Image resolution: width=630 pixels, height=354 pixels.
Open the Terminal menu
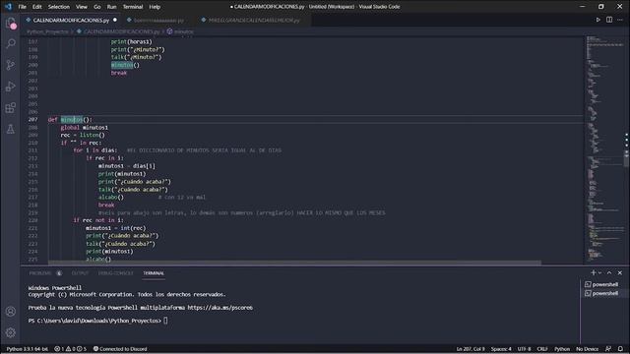(x=133, y=7)
